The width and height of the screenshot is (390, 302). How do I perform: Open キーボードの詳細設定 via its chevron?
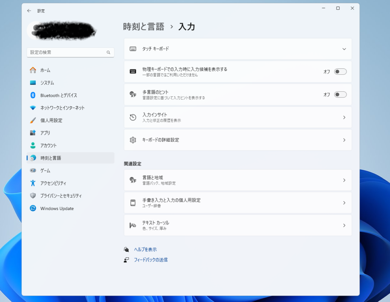pyautogui.click(x=344, y=140)
